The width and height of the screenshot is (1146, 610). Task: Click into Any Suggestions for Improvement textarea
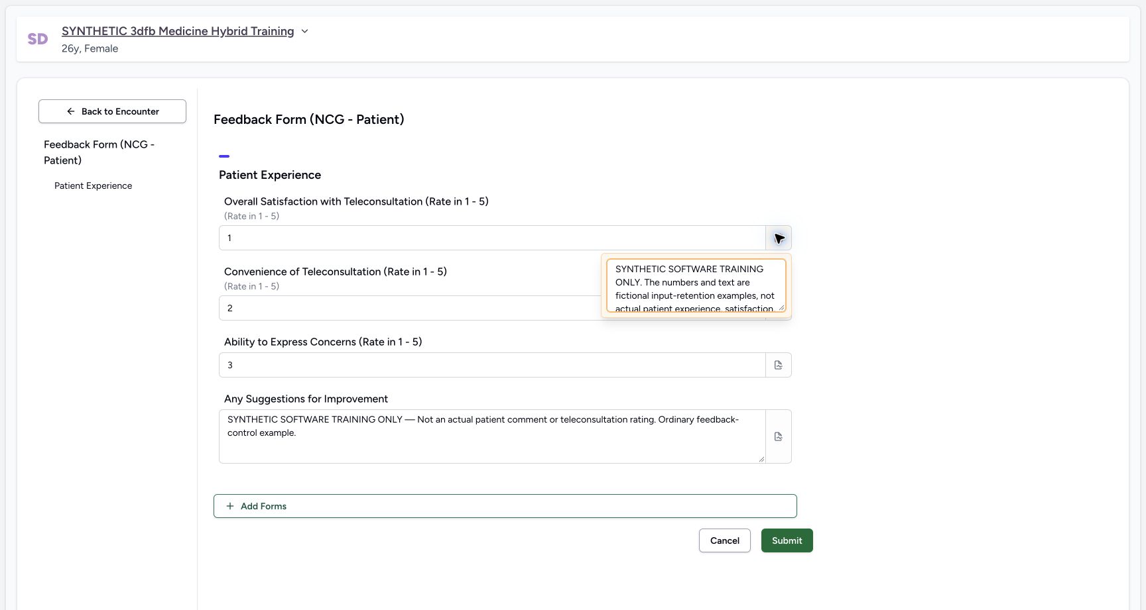(492, 436)
